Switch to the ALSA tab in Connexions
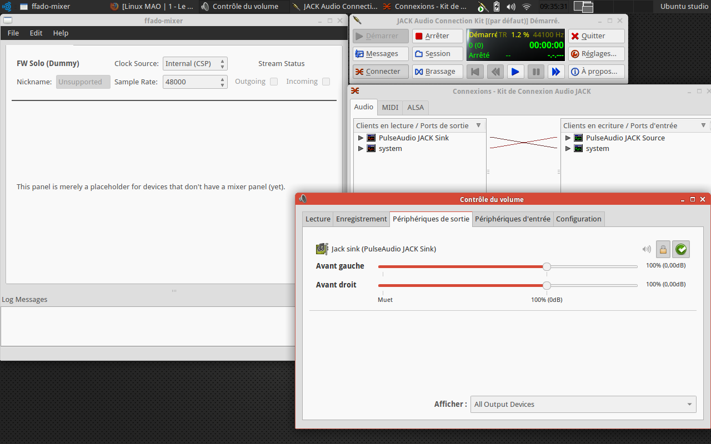 (x=415, y=108)
